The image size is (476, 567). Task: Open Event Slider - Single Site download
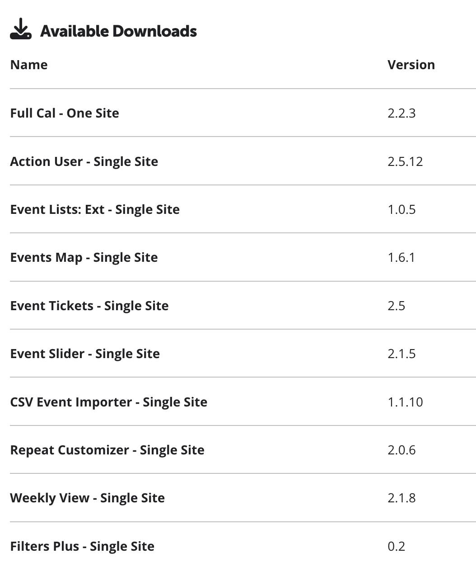(x=85, y=354)
